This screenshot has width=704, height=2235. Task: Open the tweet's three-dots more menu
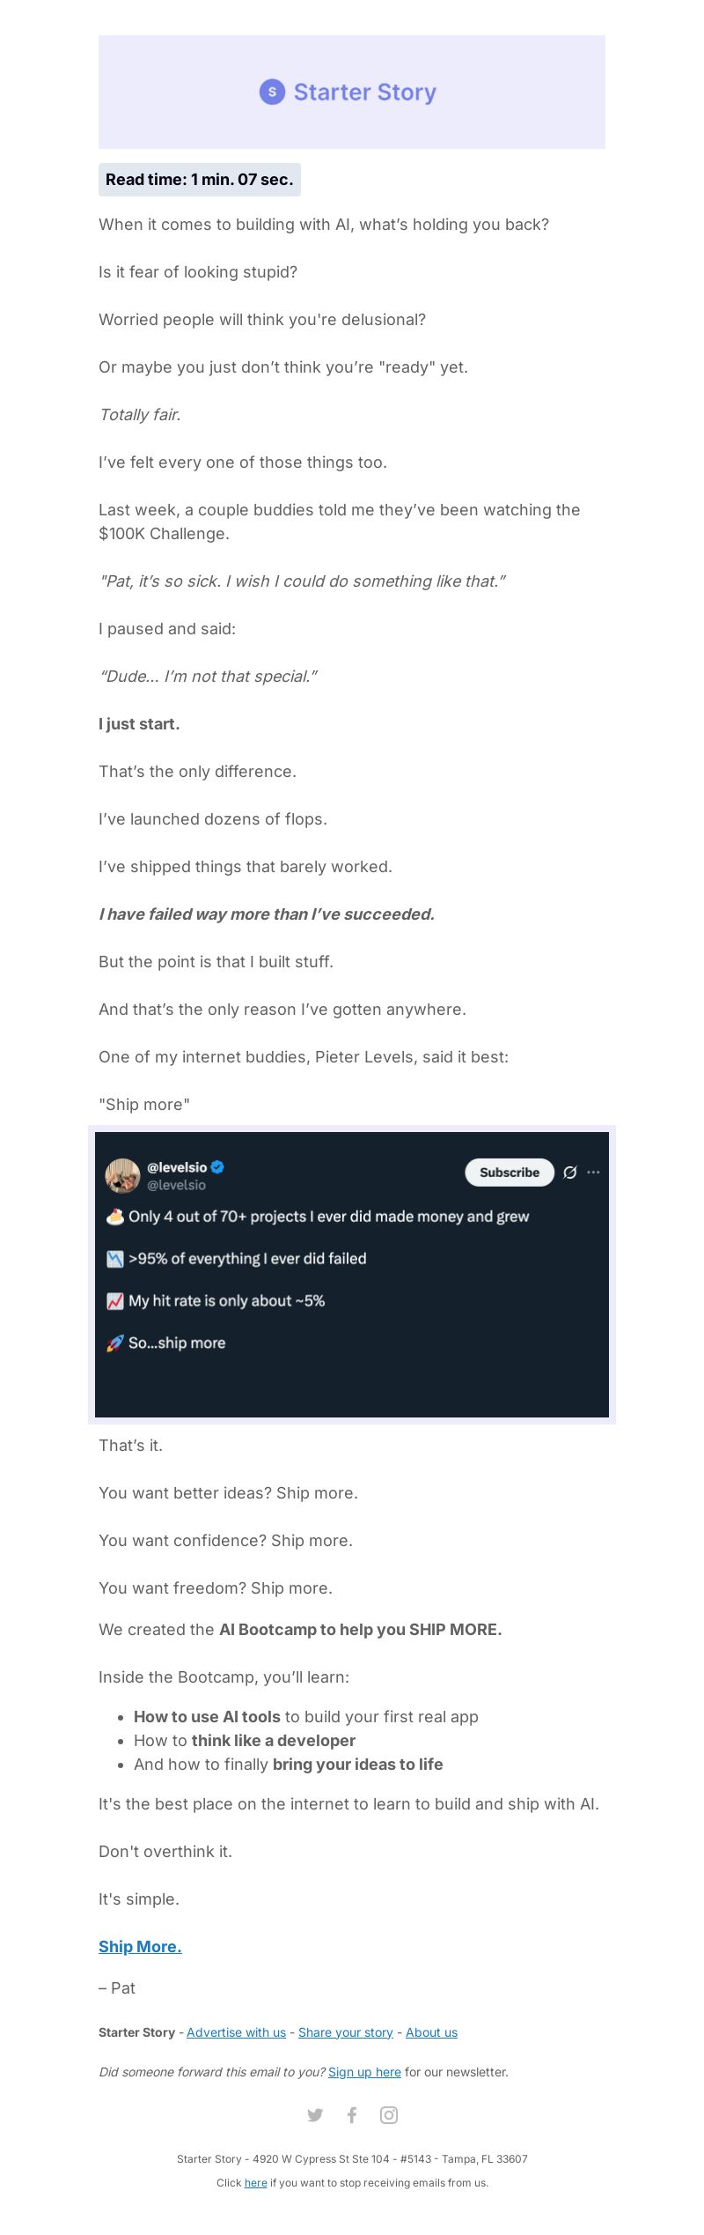point(594,1173)
